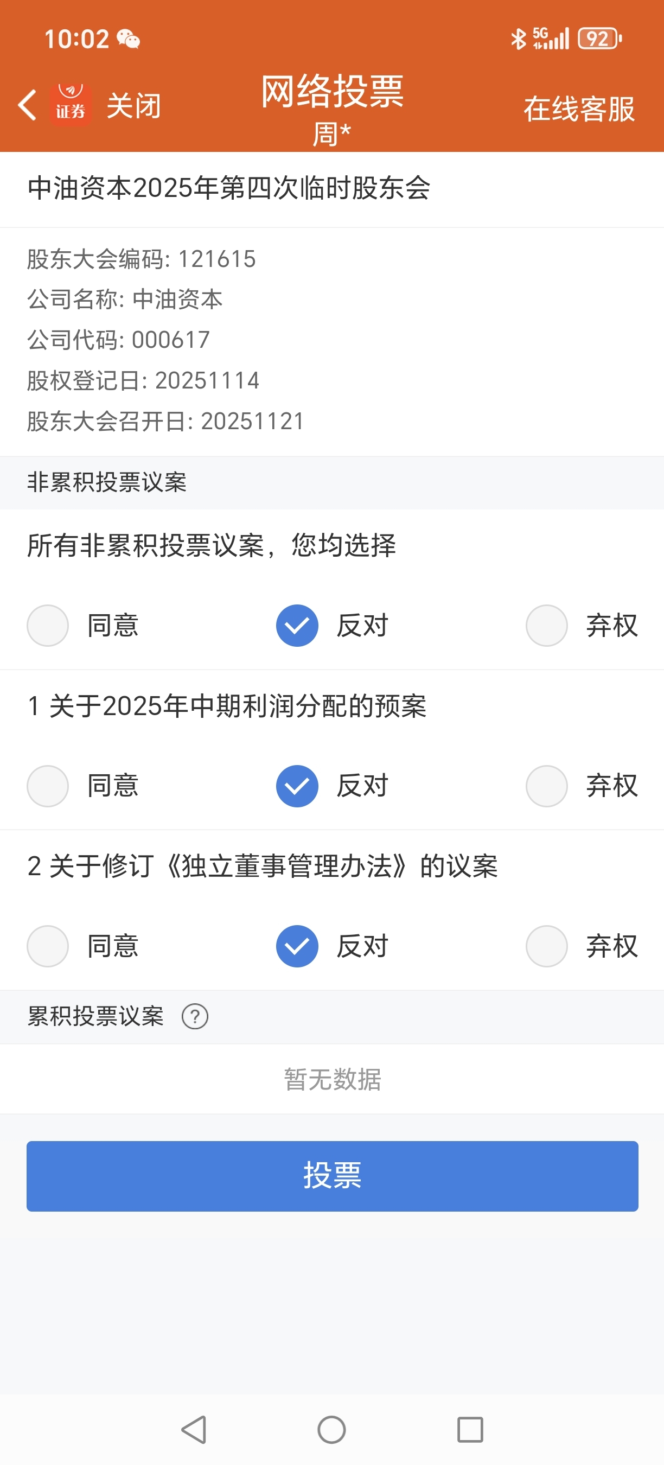Image resolution: width=664 pixels, height=1465 pixels.
Task: Tap the WeChat notification icon in status bar
Action: [129, 39]
